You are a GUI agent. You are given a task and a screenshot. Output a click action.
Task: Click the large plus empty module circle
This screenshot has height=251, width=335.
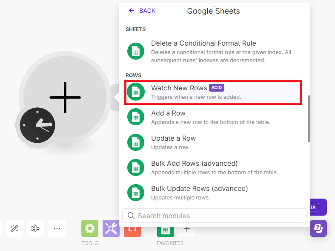coord(65,97)
